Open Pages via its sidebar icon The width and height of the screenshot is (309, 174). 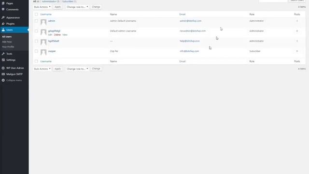click(x=3, y=3)
